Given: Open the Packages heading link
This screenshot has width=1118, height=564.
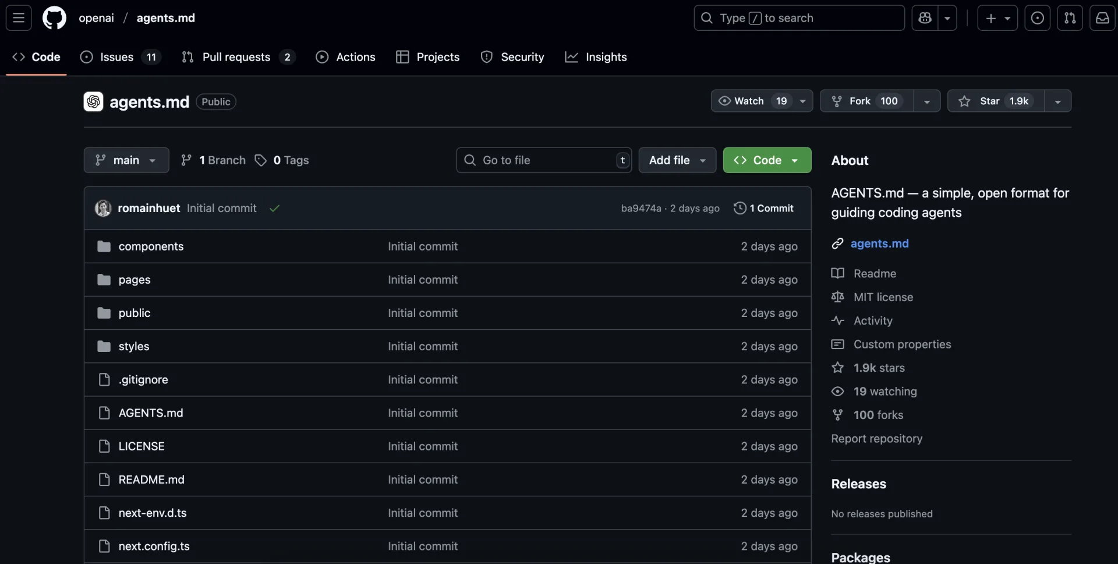Looking at the screenshot, I should (861, 557).
